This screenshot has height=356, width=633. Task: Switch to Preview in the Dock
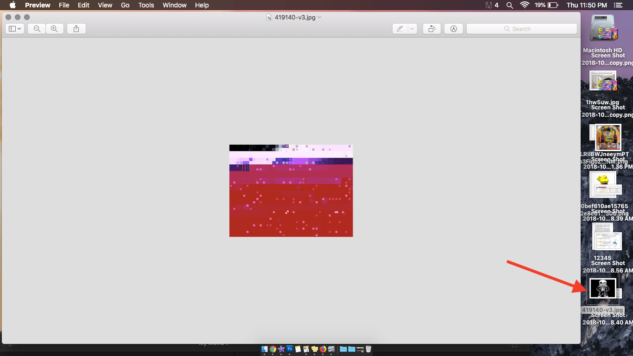click(331, 349)
